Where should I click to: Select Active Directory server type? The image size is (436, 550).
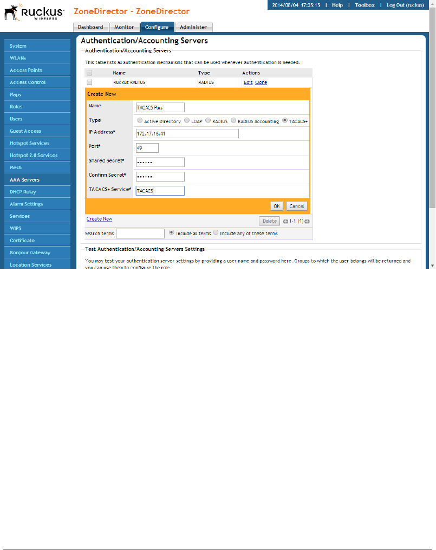coord(140,120)
